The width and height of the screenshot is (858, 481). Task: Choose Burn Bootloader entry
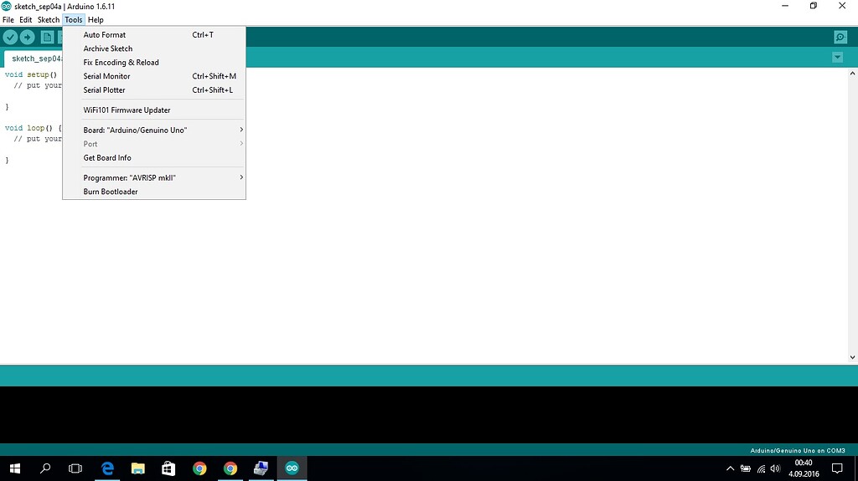154,192
